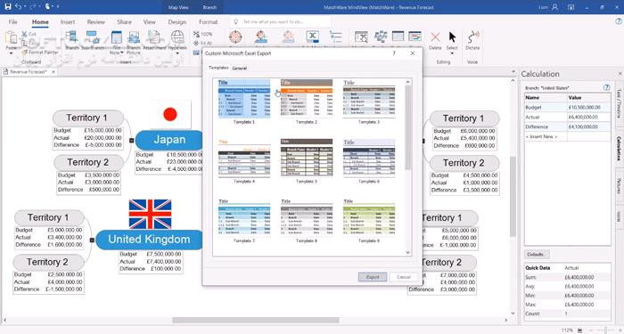Click the Attachment icon
The width and height of the screenshot is (624, 334).
[154, 37]
